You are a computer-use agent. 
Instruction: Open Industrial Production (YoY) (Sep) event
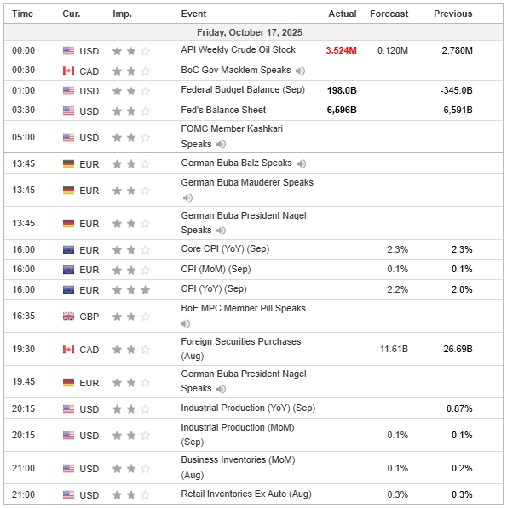pyautogui.click(x=248, y=408)
